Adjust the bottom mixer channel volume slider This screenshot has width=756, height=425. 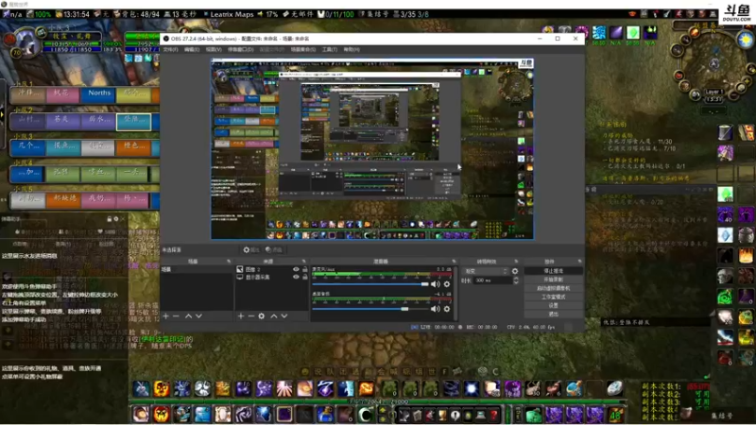click(x=370, y=309)
